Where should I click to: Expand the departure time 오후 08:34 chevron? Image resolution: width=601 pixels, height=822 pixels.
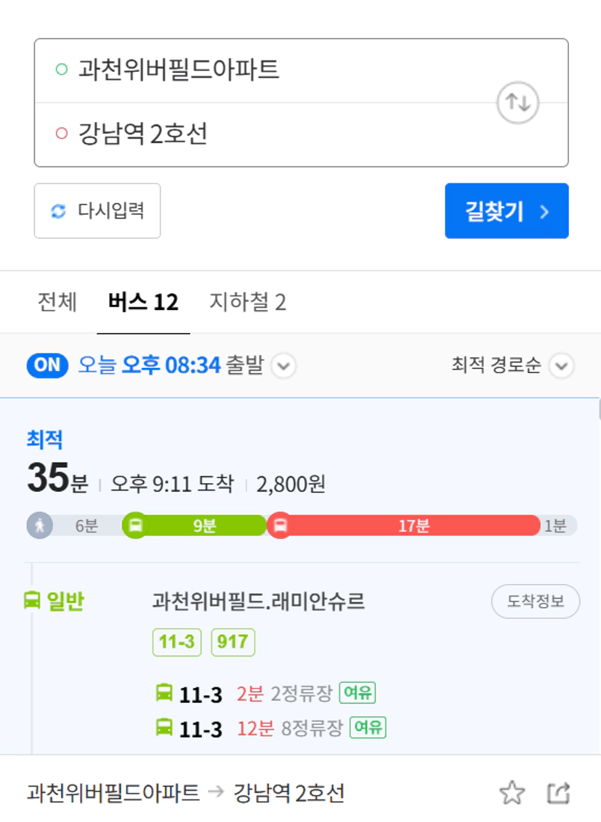click(283, 365)
